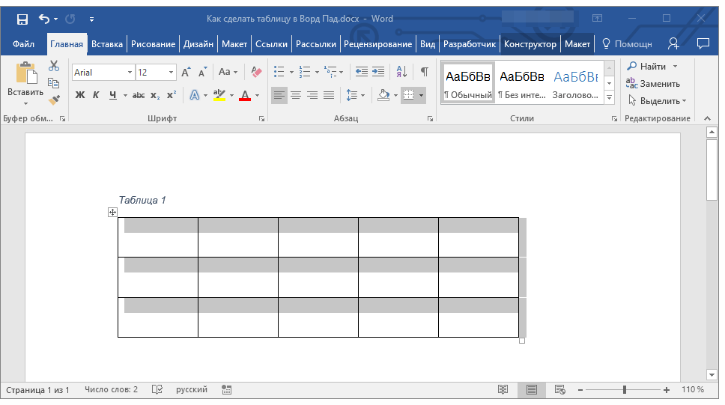Activate the Format Painter brush
The image size is (725, 405).
(54, 100)
